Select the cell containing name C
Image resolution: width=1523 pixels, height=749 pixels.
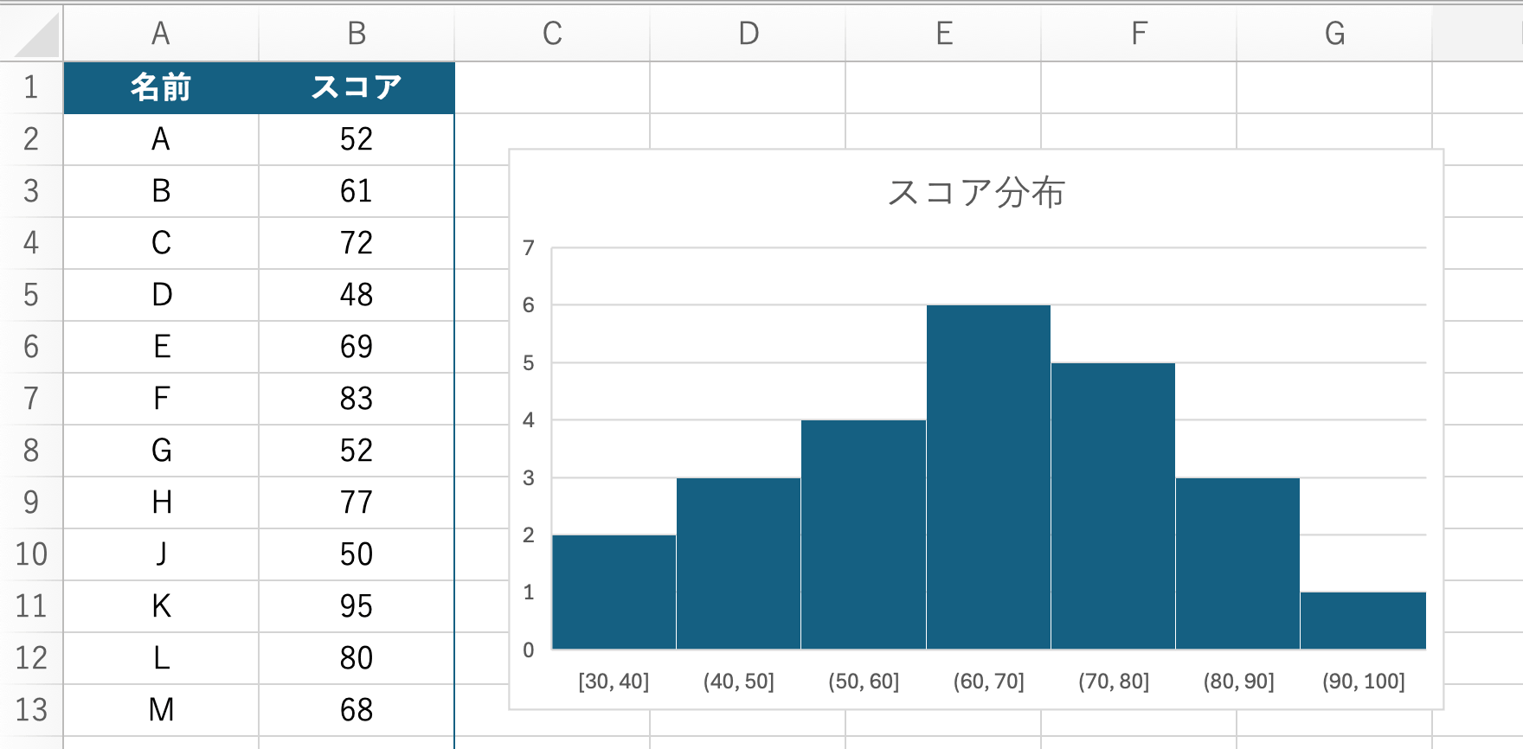coord(161,243)
